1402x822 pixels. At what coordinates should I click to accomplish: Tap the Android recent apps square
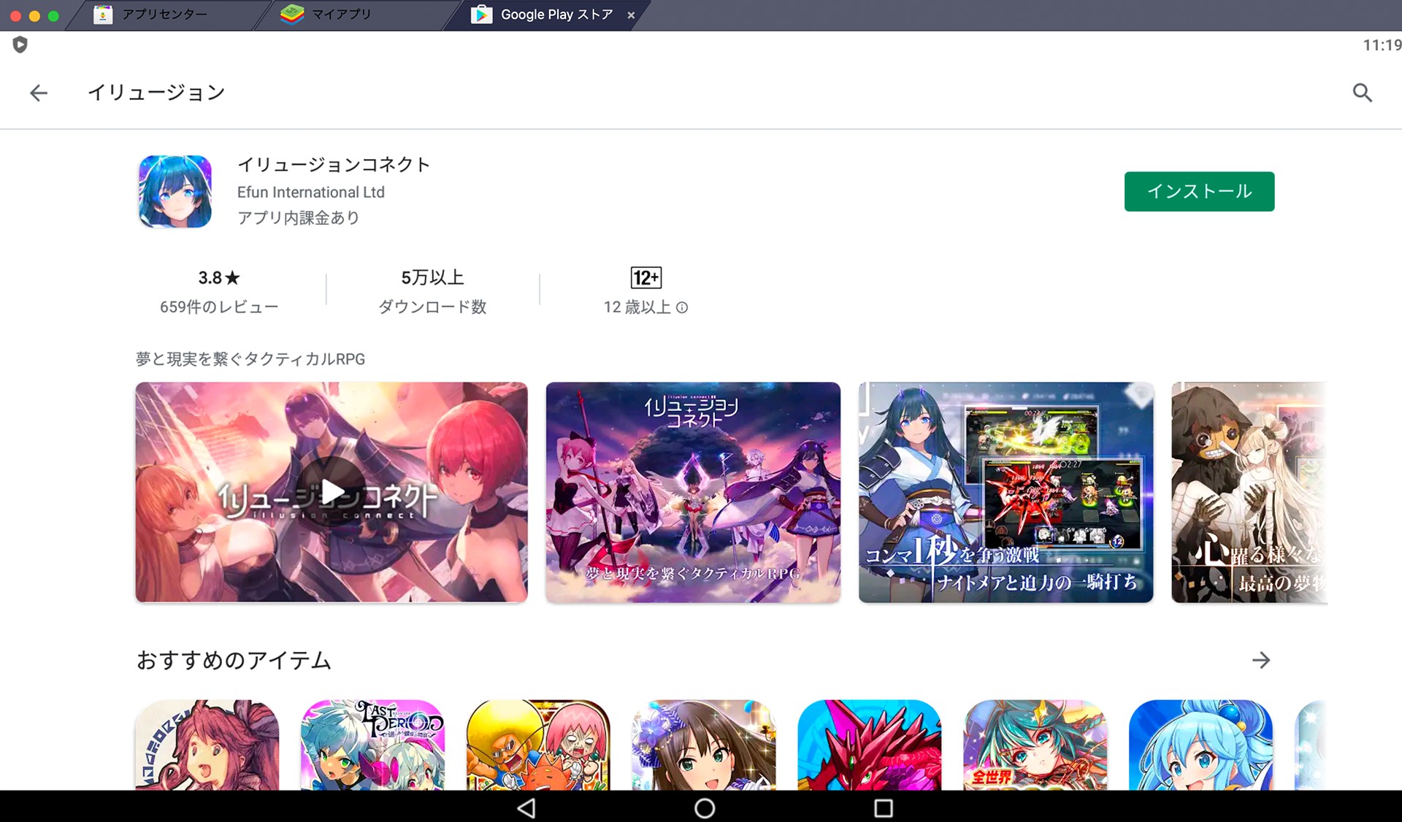(884, 807)
